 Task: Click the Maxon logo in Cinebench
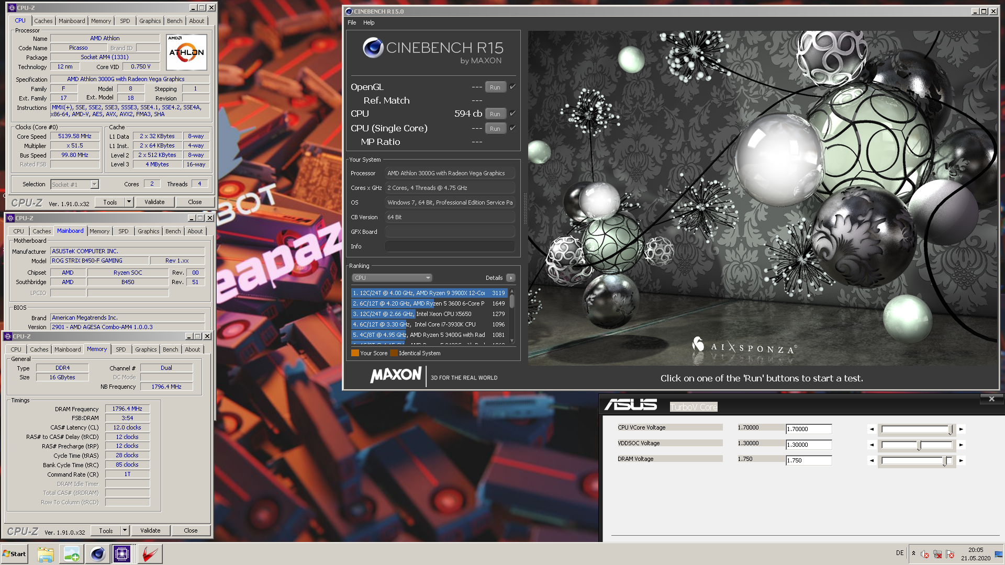click(396, 375)
